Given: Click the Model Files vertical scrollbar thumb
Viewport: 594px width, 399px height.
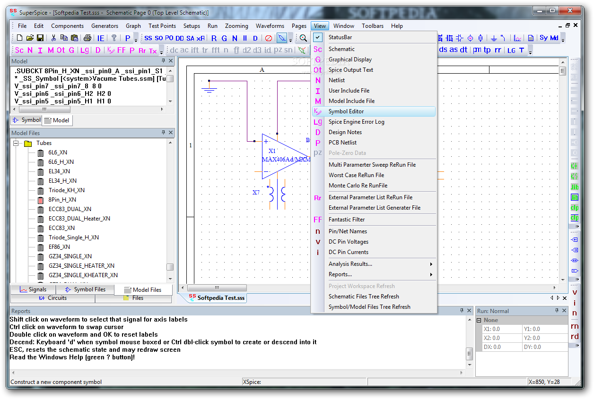Looking at the screenshot, I should click(170, 267).
